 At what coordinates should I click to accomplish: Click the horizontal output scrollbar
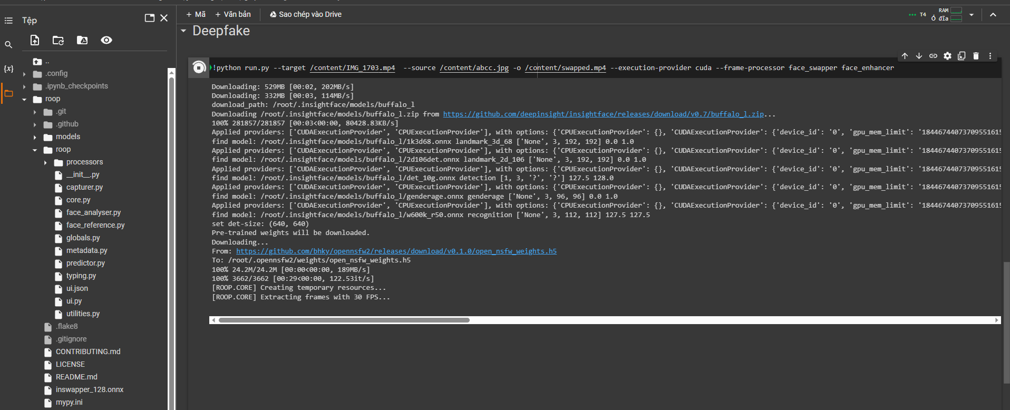[x=344, y=320]
